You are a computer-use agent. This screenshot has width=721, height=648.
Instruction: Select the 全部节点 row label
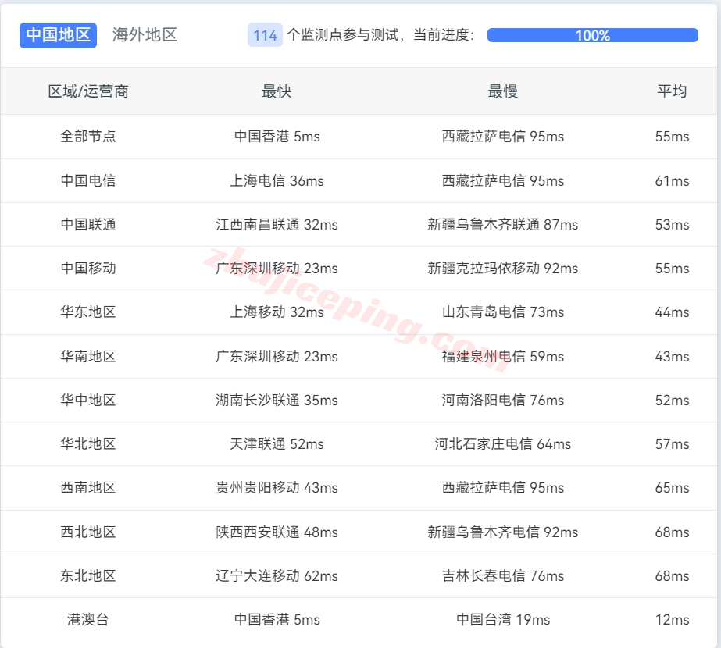(88, 137)
